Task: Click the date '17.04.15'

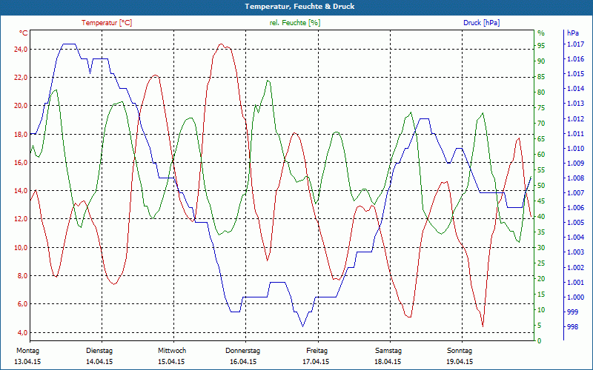Action: coord(316,361)
